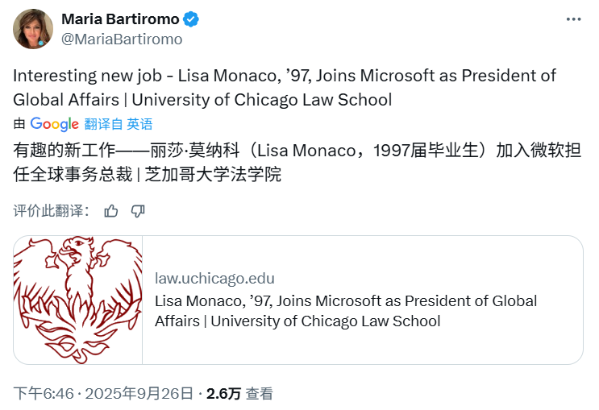The width and height of the screenshot is (599, 410).
Task: Click the translated Chinese tweet text
Action: click(x=297, y=162)
